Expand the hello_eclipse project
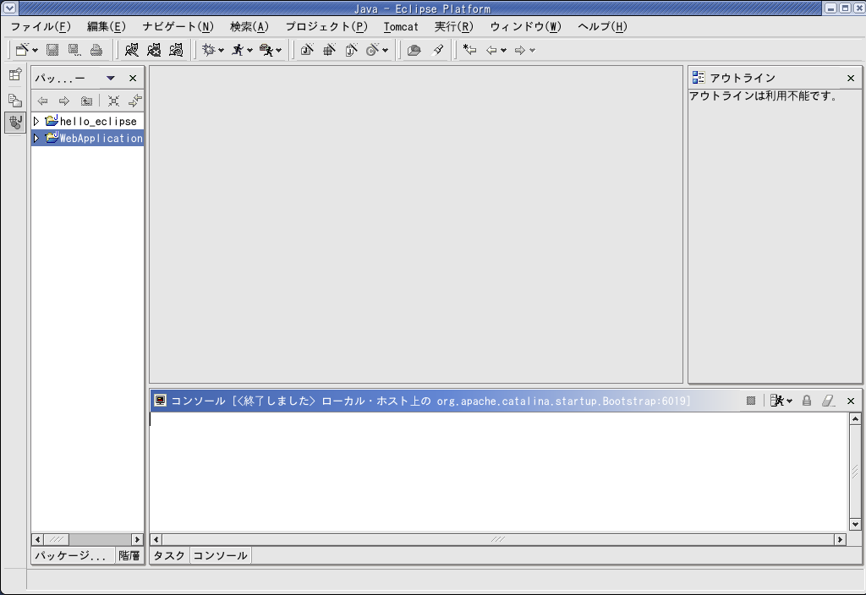This screenshot has width=866, height=595. pos(36,121)
